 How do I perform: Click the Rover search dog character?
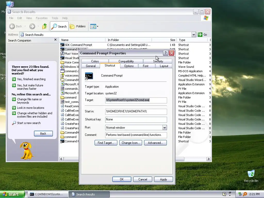[x=26, y=151]
